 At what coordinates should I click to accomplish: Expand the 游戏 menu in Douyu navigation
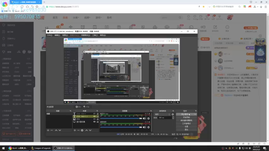click(x=99, y=18)
